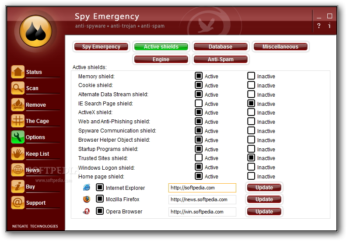347x241 pixels.
Task: Click the 'Home page shield:' label
Action: pos(101,177)
